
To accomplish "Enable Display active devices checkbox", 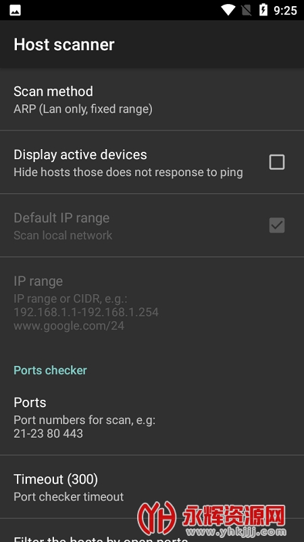I will point(277,162).
